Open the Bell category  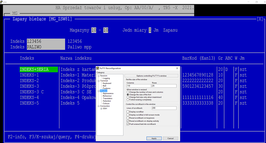(x=104, y=86)
